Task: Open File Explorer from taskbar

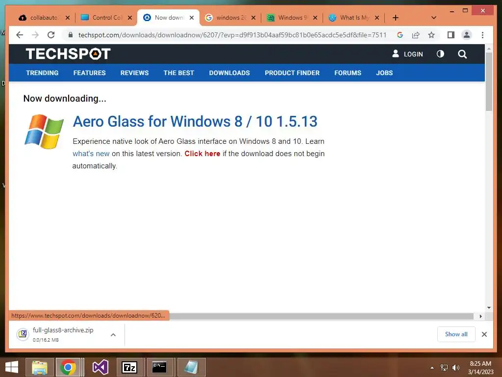Action: [39, 367]
